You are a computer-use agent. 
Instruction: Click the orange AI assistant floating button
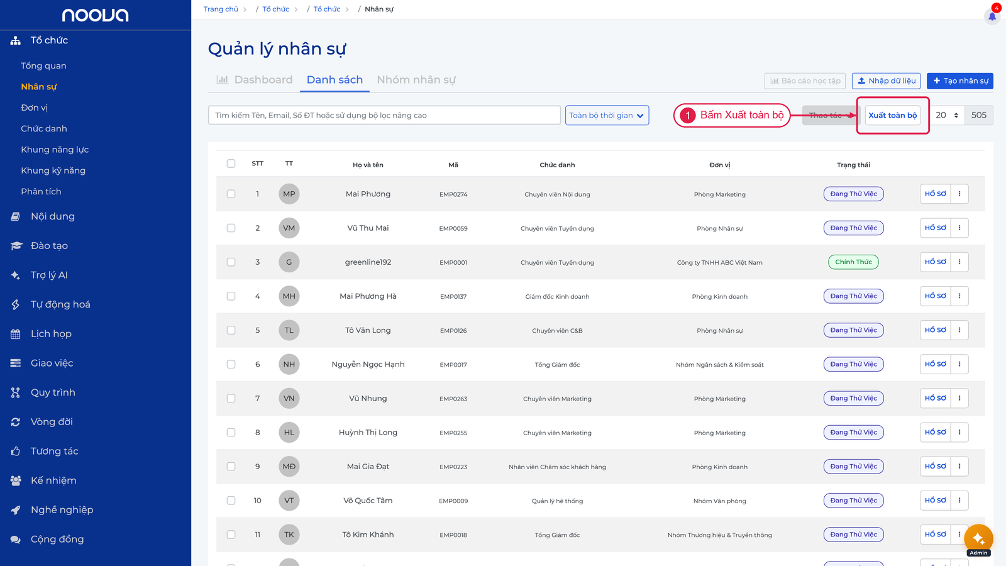(978, 538)
